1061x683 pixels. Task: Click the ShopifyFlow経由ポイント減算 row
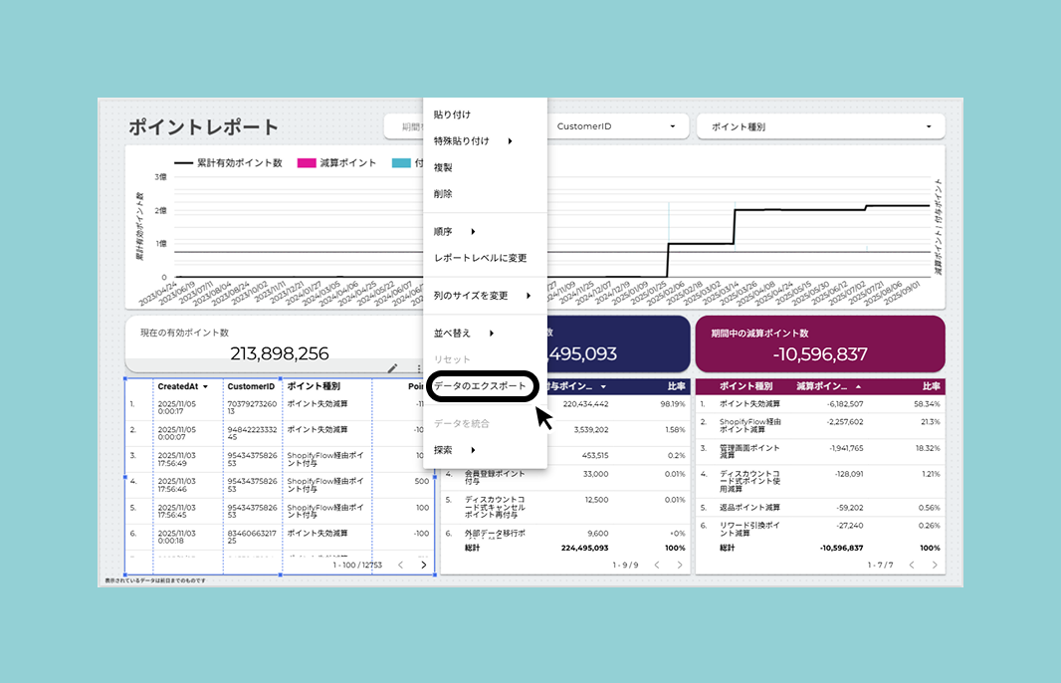tap(820, 425)
